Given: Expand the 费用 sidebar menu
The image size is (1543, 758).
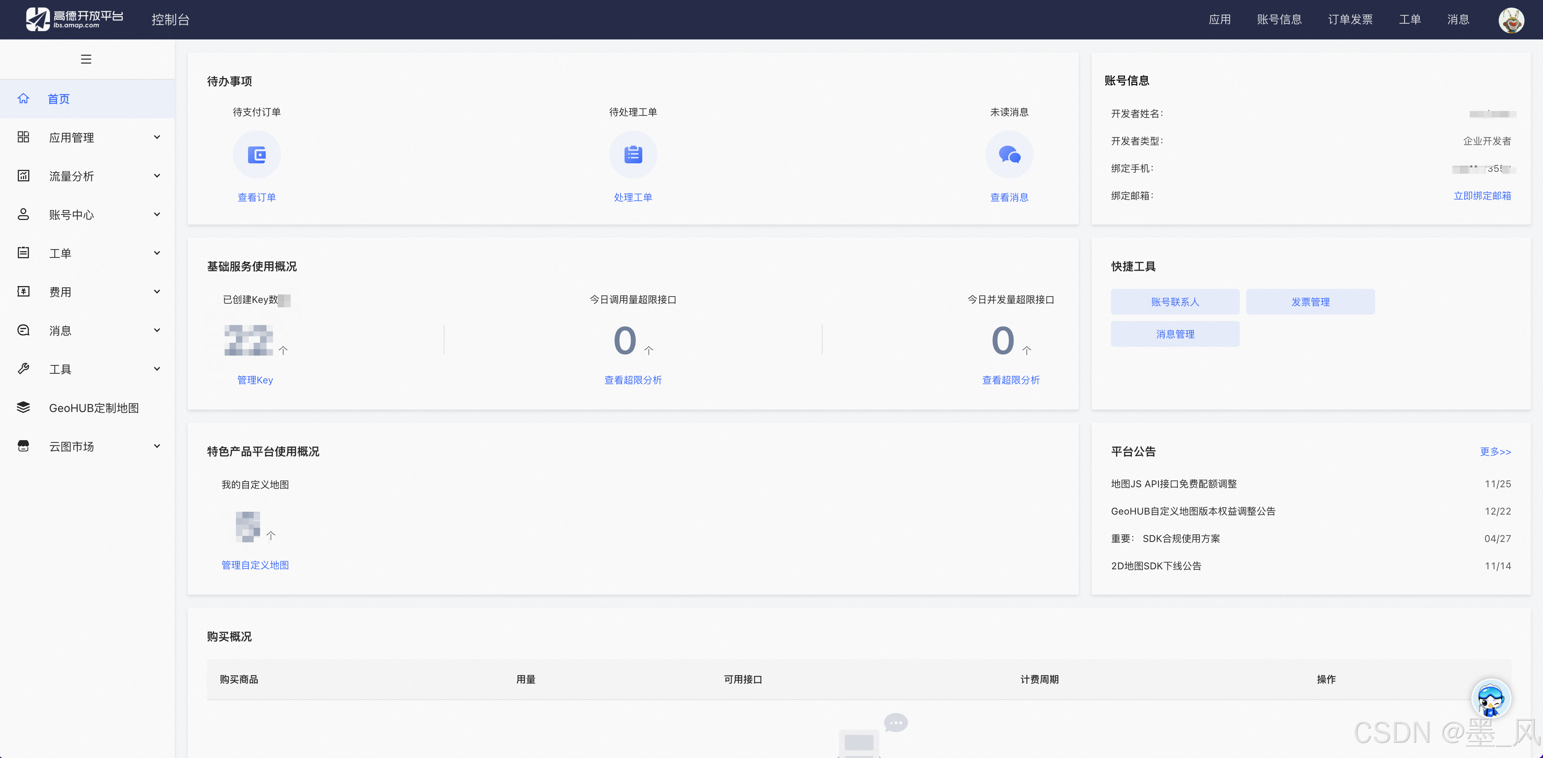Looking at the screenshot, I should point(60,292).
